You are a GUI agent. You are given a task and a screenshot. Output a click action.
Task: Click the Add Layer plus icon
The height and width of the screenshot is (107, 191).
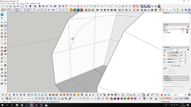click(164, 27)
